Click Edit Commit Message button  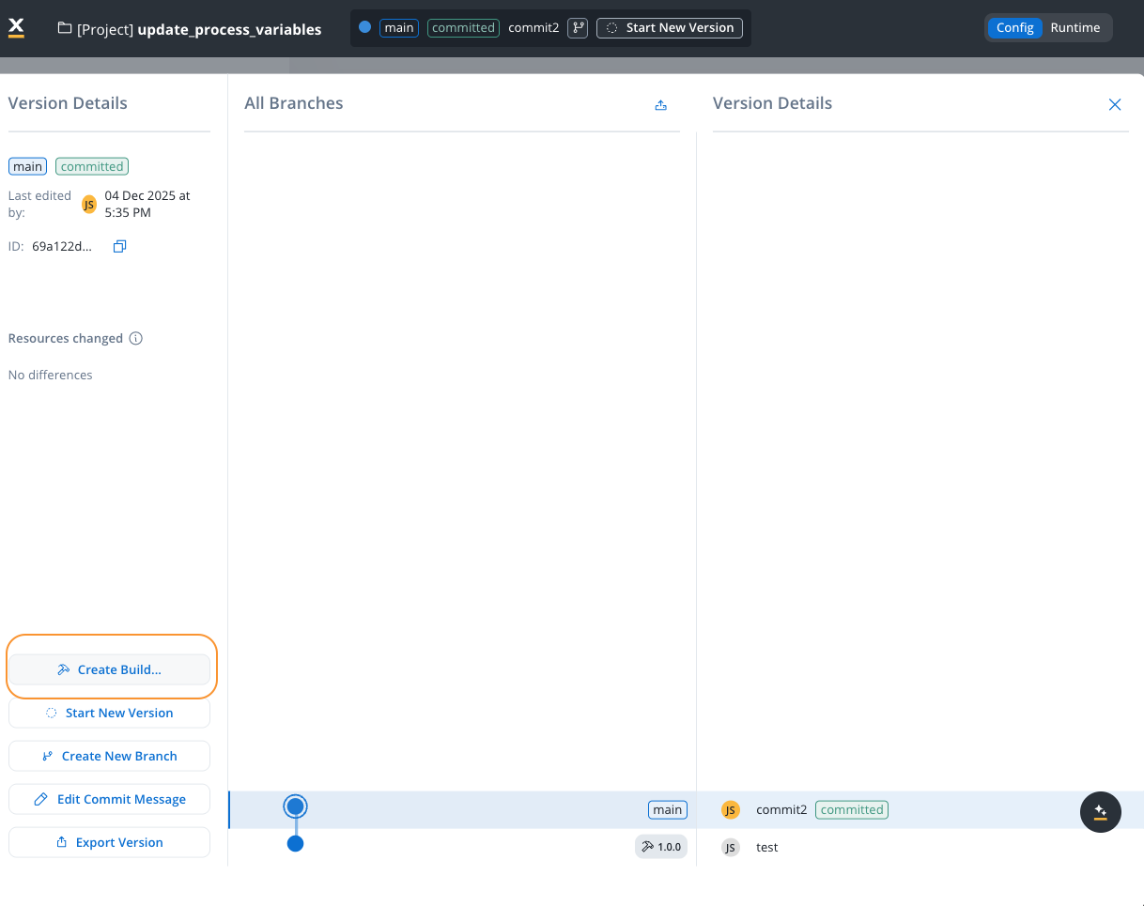pos(109,800)
